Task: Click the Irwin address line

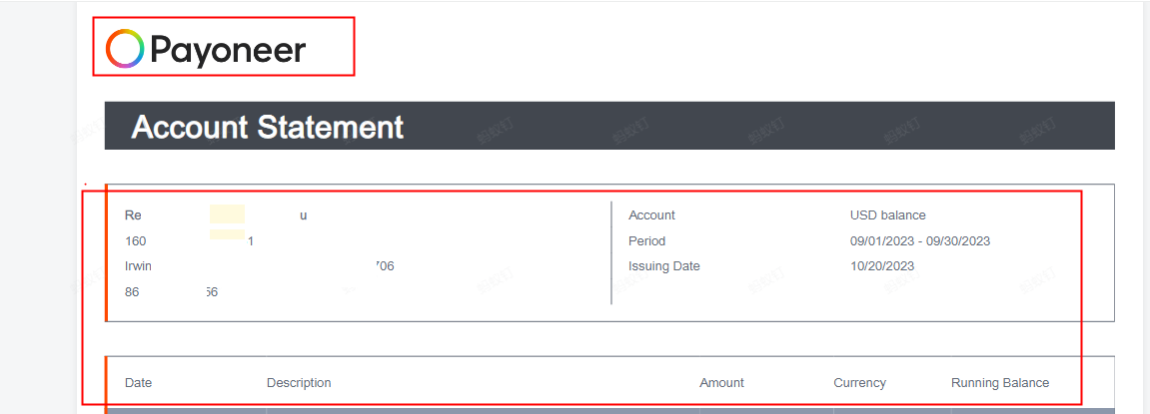Action: click(x=138, y=266)
